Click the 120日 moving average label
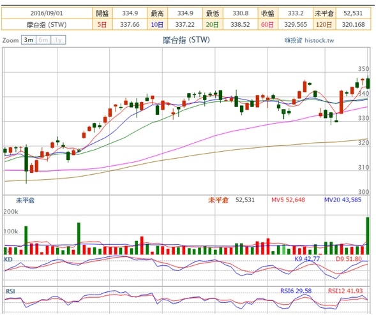Screen dimensions: 376x315 324,24
